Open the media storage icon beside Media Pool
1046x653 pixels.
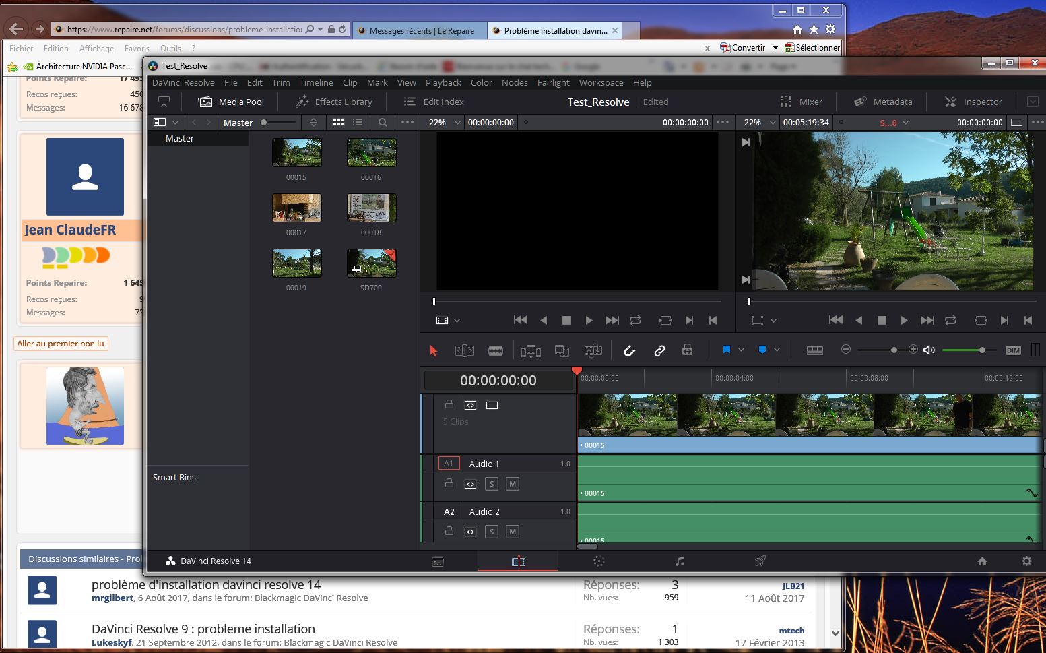(164, 102)
